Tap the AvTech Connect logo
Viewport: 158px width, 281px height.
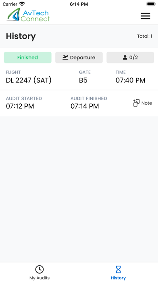point(29,15)
